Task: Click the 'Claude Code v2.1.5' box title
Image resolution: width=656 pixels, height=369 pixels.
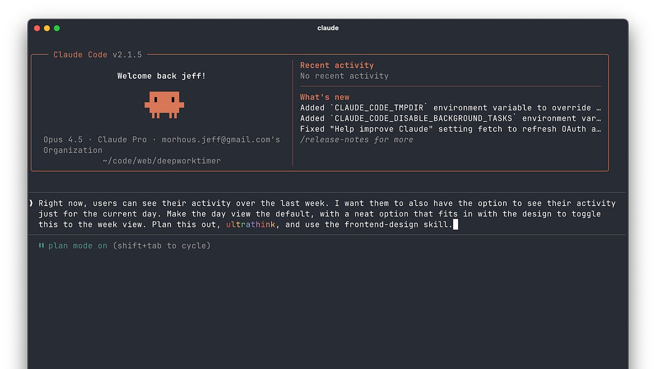Action: (98, 55)
